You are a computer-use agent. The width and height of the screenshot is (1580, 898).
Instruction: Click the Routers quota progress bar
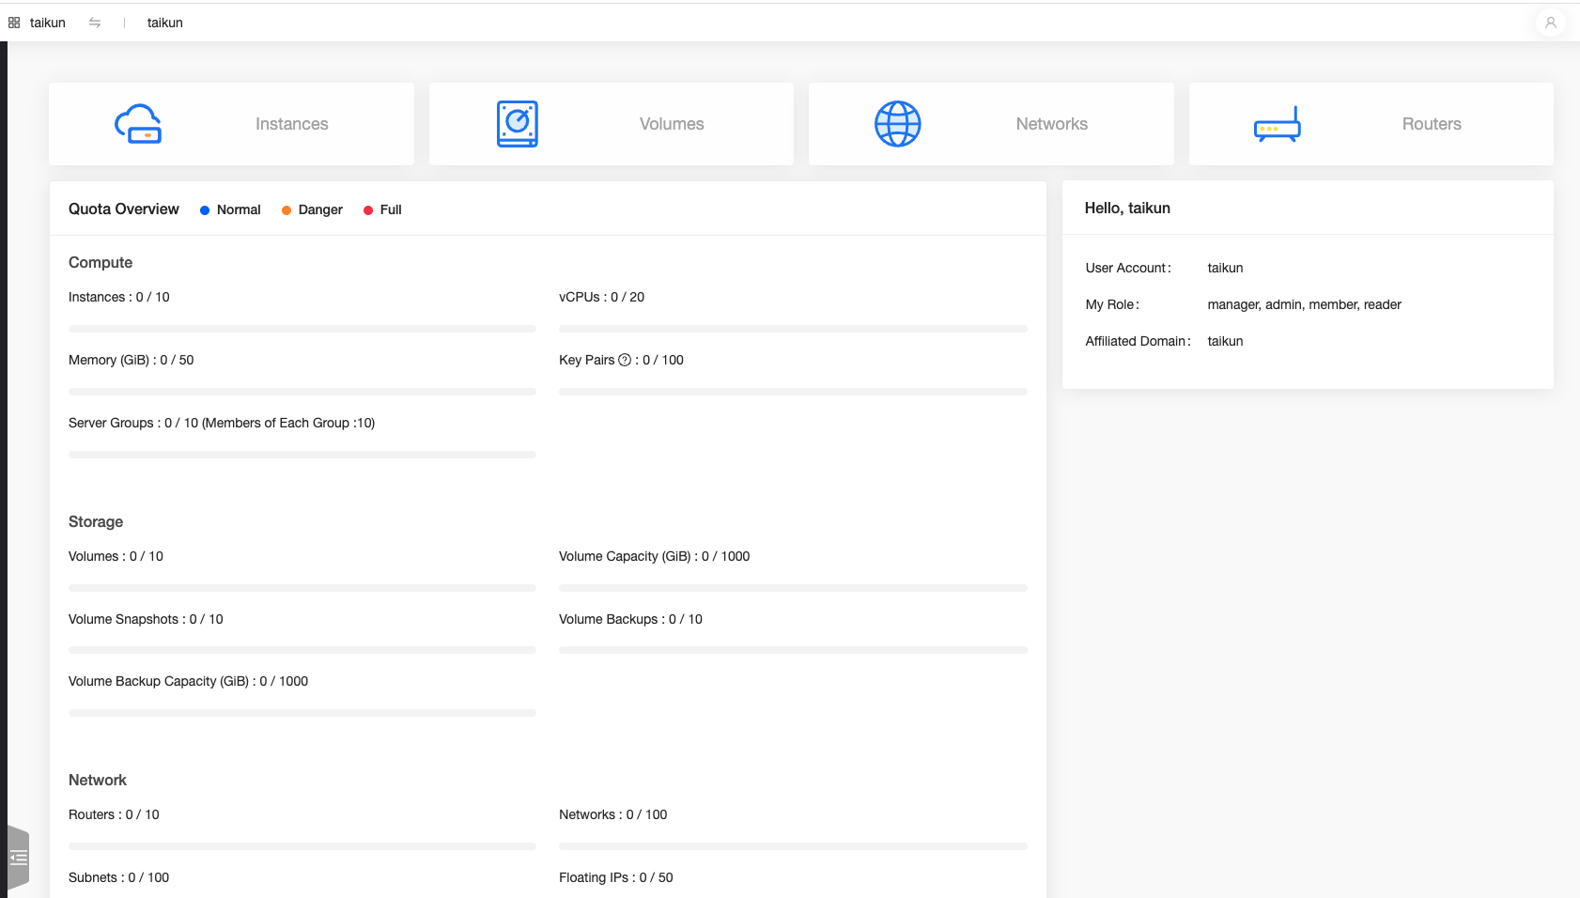(302, 846)
